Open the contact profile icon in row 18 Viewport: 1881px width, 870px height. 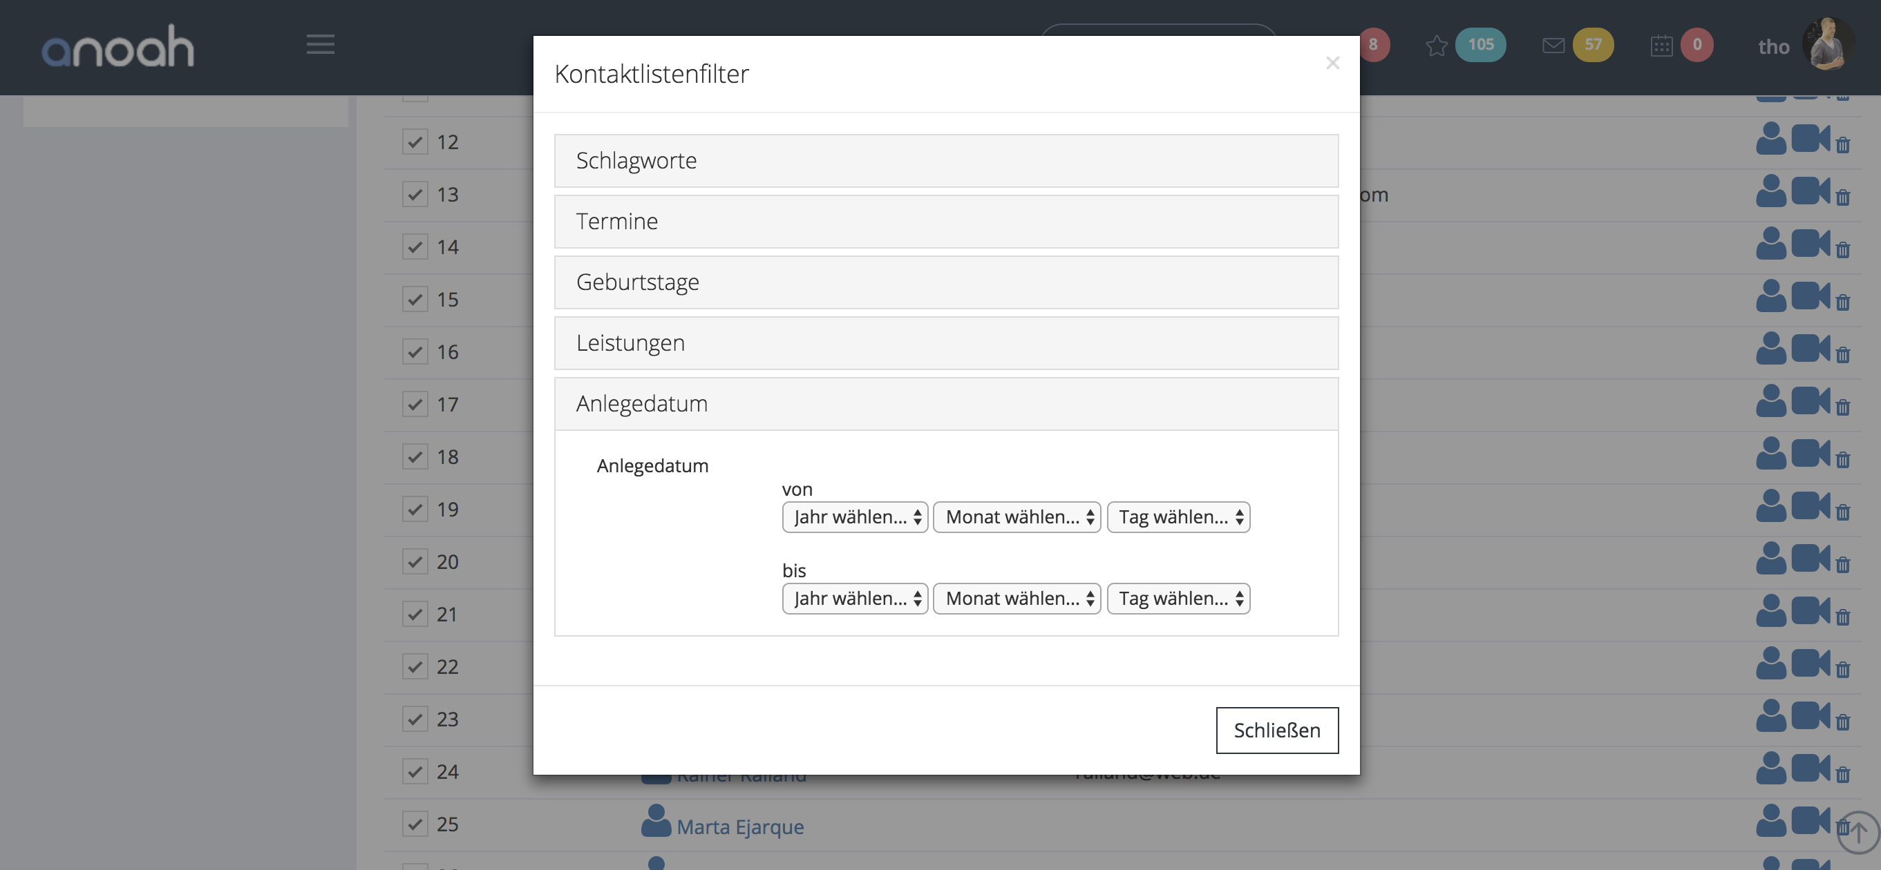pyautogui.click(x=1770, y=454)
